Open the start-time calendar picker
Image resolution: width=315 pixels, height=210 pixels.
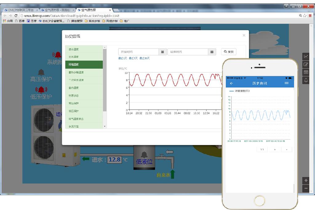point(162,52)
